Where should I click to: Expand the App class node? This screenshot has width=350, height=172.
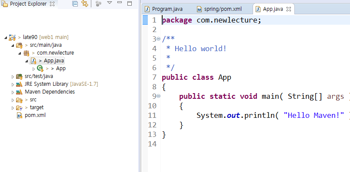pos(34,69)
